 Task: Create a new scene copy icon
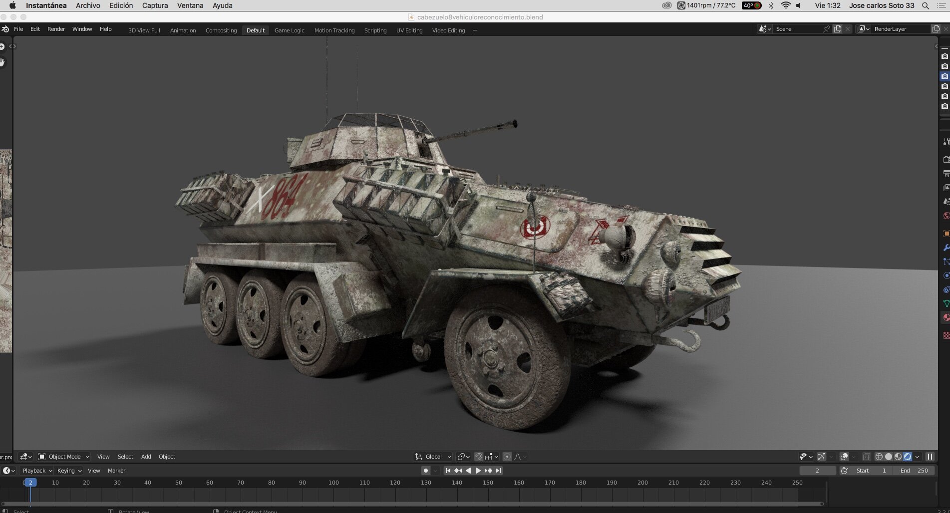pos(838,29)
